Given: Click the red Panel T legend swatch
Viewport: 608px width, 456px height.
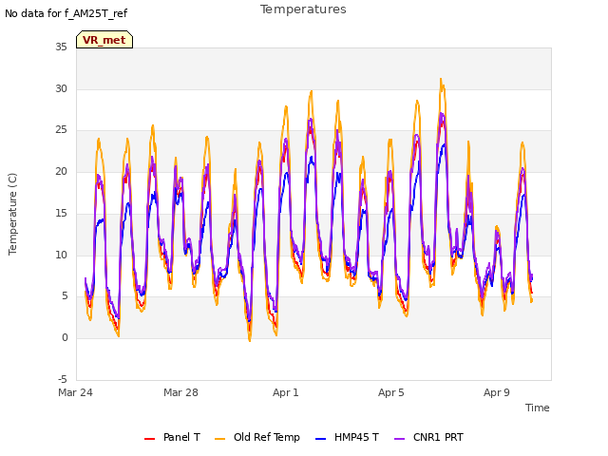Looking at the screenshot, I should coord(149,439).
